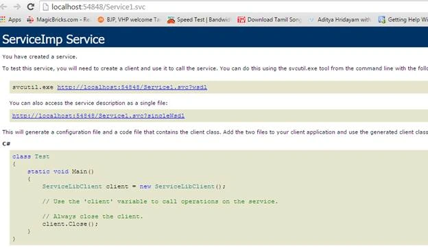Click the browser back arrow
This screenshot has height=251, width=428.
coord(3,7)
